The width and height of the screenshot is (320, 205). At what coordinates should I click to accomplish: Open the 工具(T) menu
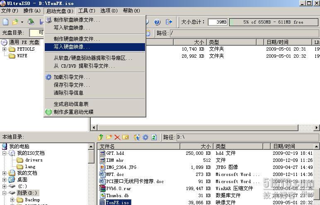tap(87, 11)
